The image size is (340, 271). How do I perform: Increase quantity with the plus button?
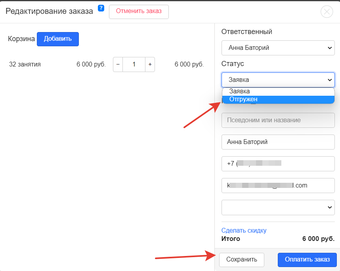click(150, 64)
